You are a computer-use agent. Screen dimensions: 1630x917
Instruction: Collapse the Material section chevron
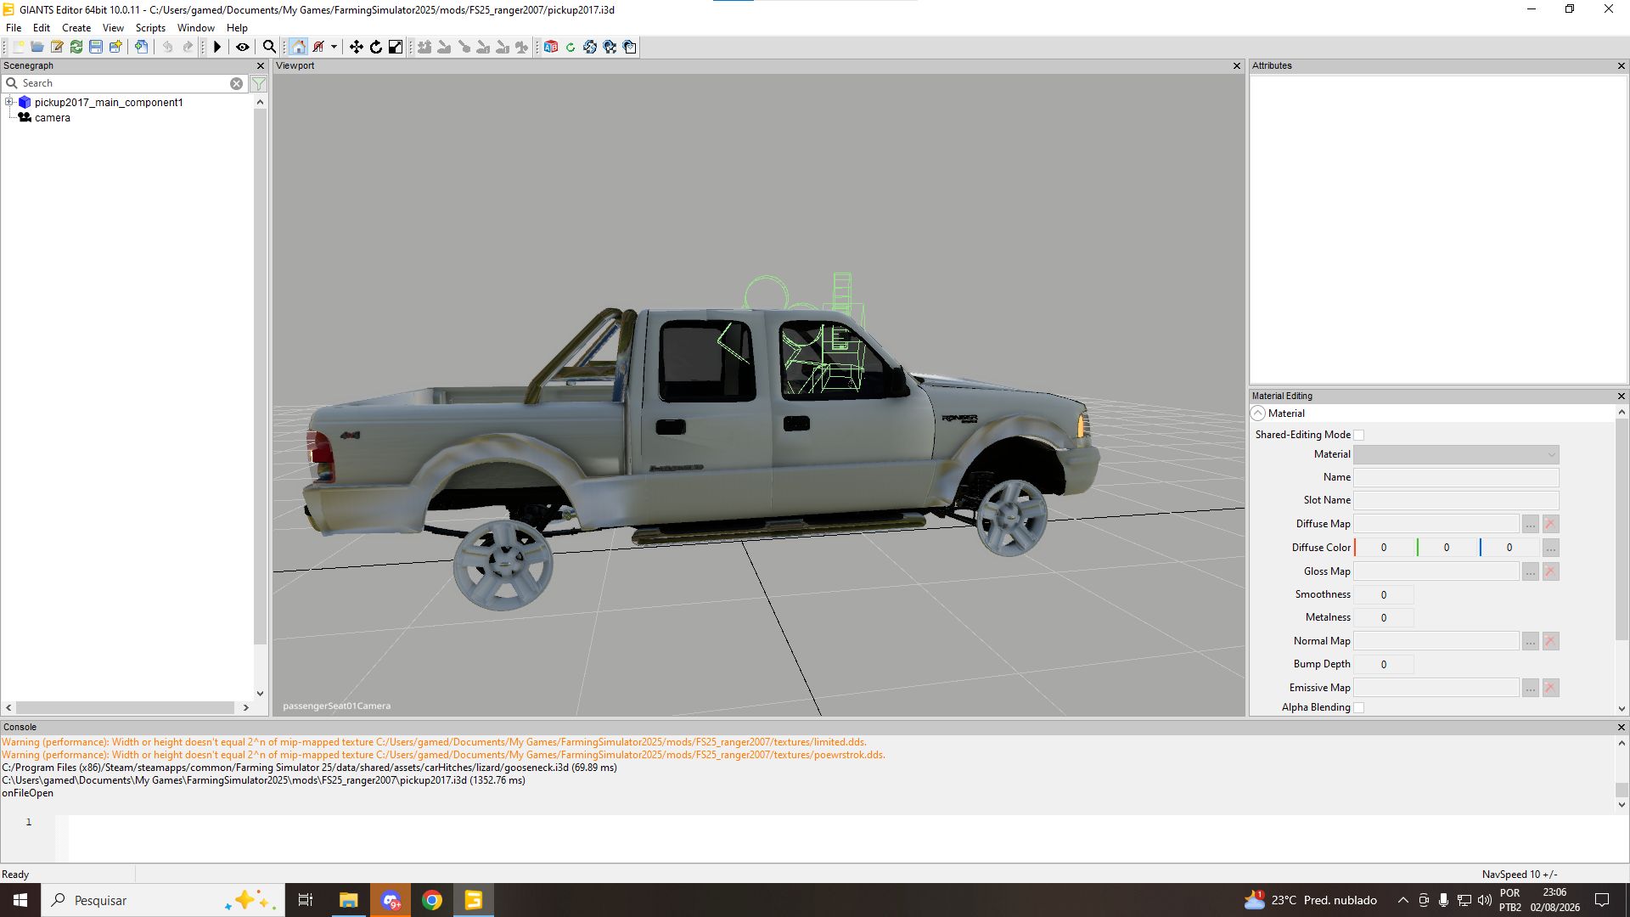click(1258, 413)
